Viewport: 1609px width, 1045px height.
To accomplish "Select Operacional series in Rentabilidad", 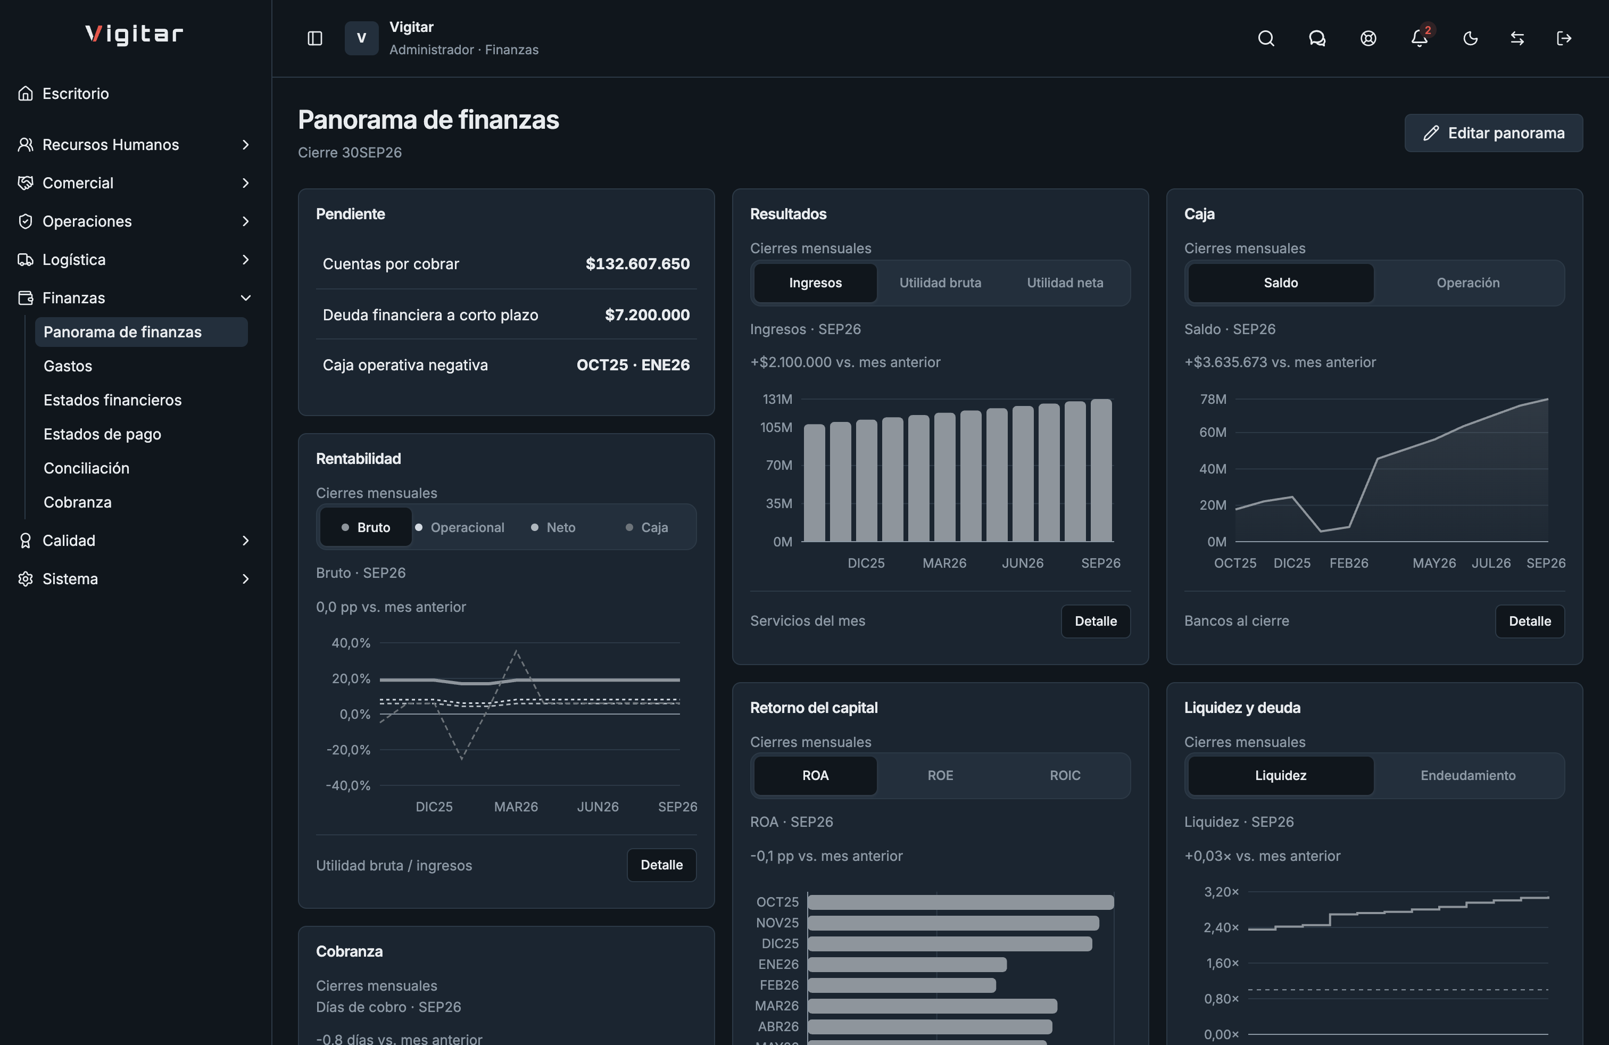I will (460, 527).
